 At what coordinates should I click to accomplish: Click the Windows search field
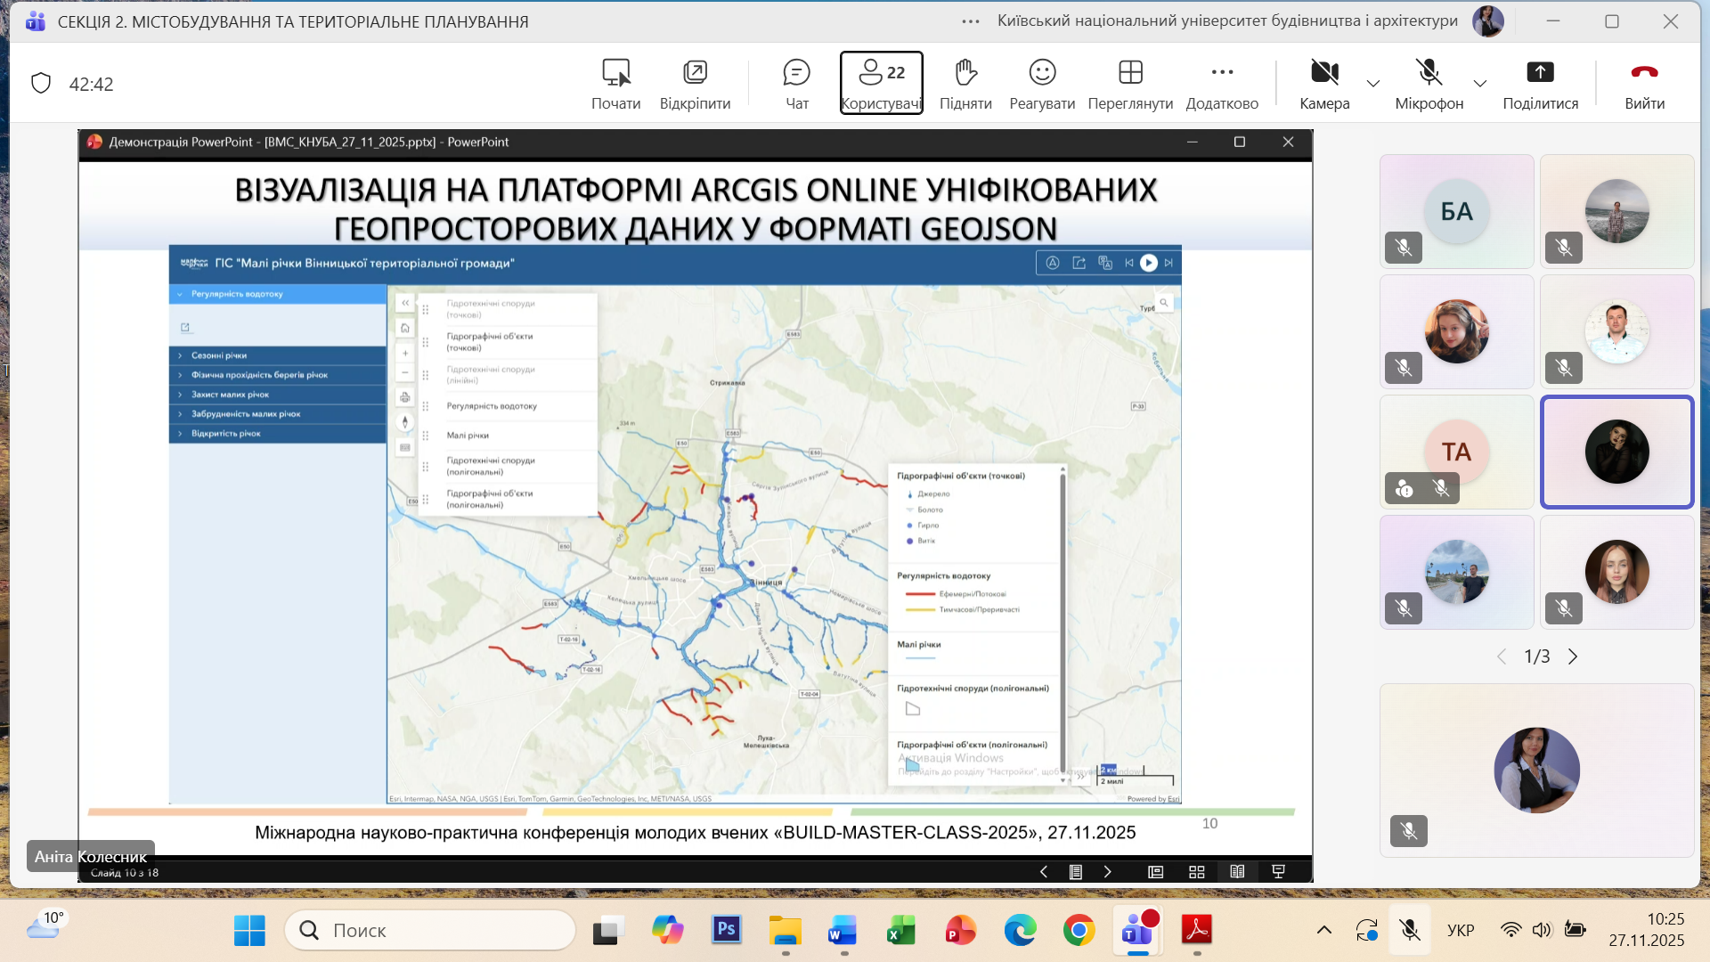(x=431, y=931)
